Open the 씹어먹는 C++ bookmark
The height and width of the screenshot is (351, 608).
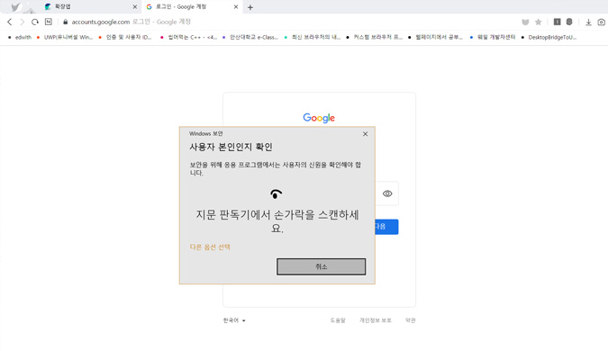pyautogui.click(x=188, y=37)
